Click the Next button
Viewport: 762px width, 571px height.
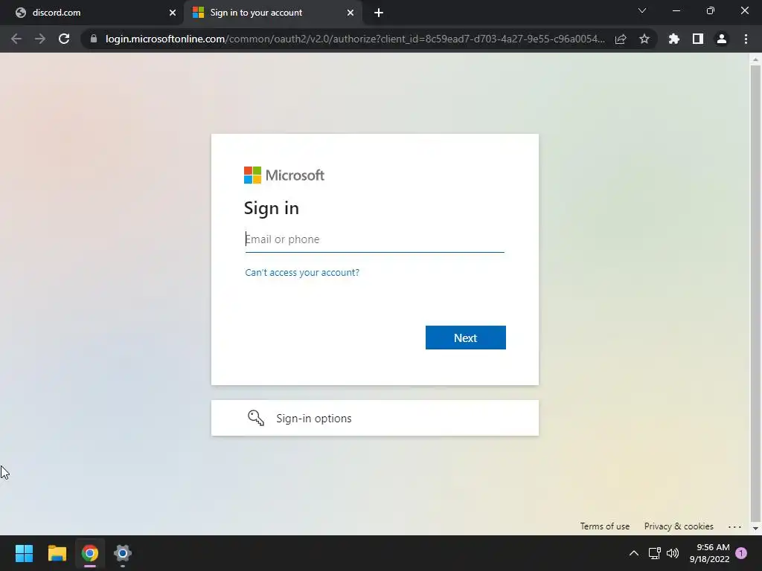pos(466,338)
